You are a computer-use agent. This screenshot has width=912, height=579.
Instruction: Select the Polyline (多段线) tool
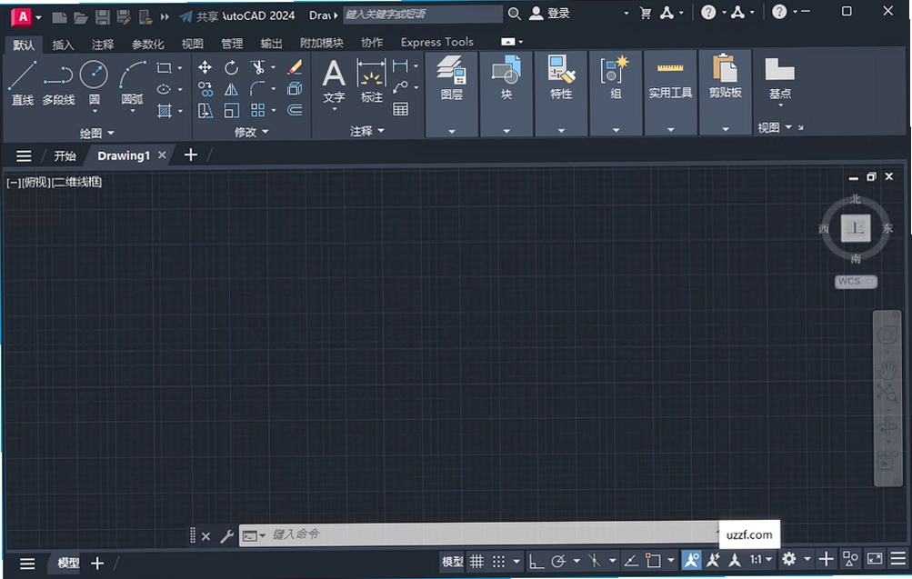(58, 83)
